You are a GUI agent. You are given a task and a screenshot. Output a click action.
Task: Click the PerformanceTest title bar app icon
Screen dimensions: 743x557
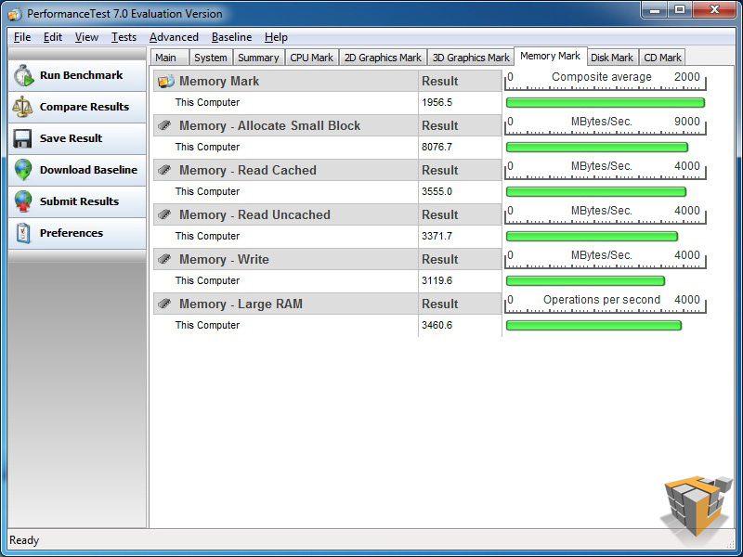(x=15, y=14)
